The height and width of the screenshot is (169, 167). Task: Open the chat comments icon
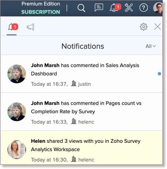coord(99,7)
